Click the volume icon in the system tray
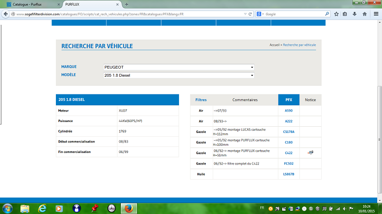 point(344,209)
